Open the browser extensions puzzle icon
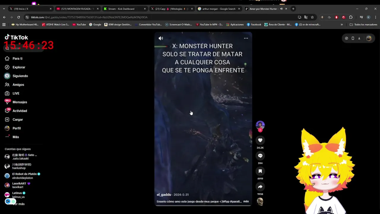The width and height of the screenshot is (380, 214). tap(351, 17)
